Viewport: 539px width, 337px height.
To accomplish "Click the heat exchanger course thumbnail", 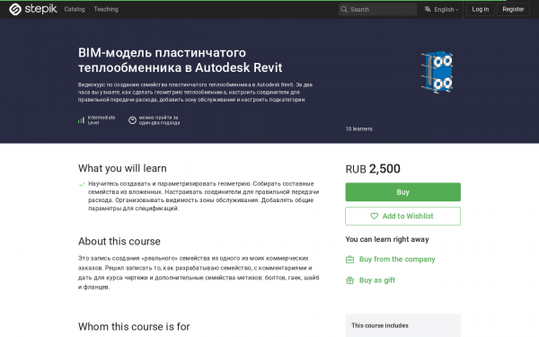I will click(x=437, y=72).
